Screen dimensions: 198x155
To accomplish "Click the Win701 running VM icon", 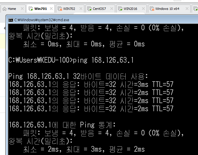I will (31, 9).
